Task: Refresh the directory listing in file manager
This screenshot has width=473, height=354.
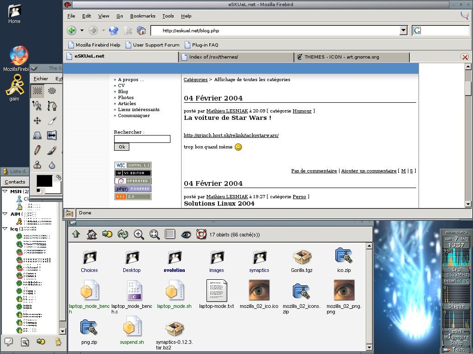Action: point(123,234)
